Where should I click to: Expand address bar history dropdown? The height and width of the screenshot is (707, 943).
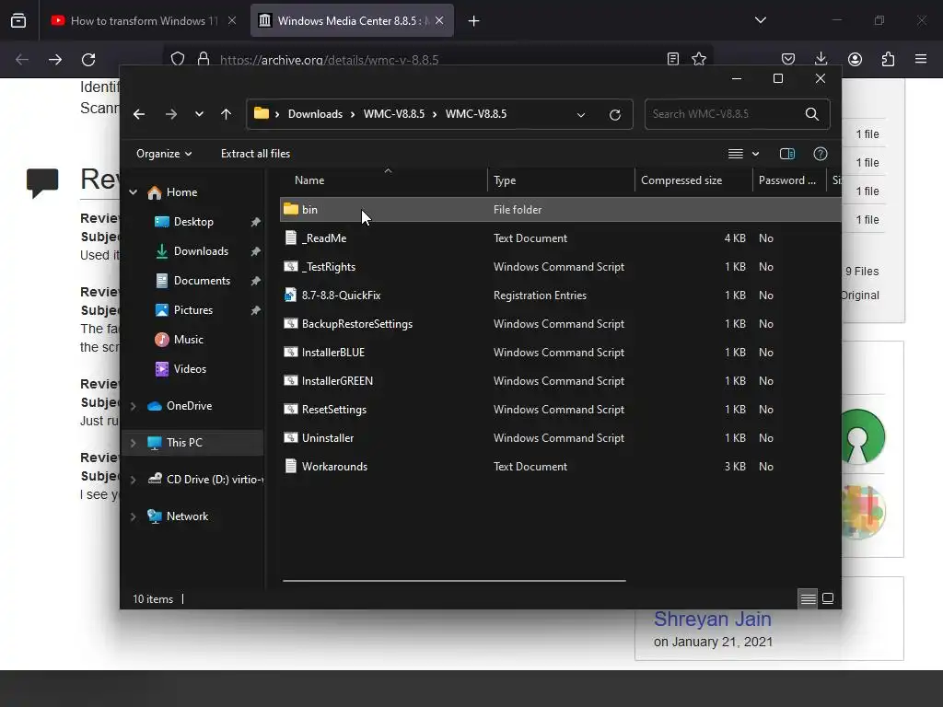point(581,114)
